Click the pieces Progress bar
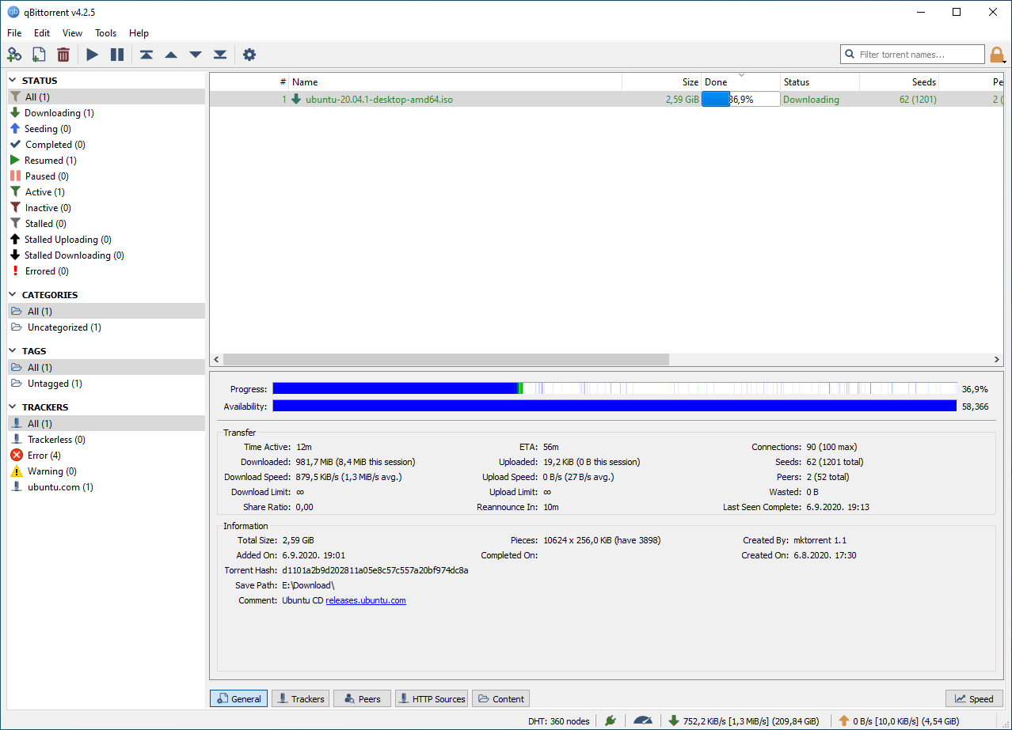Viewport: 1012px width, 730px height. (x=614, y=388)
